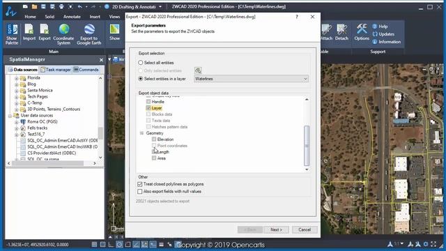This screenshot has width=446, height=251.
Task: Click the select-entities picker icon in dialog
Action: tap(198, 70)
